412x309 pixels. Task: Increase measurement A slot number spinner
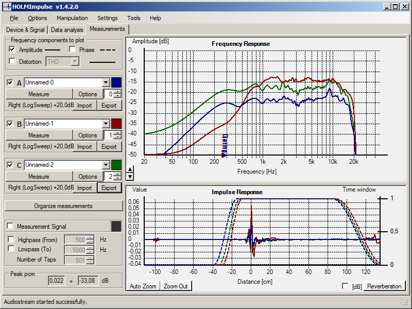(x=117, y=92)
